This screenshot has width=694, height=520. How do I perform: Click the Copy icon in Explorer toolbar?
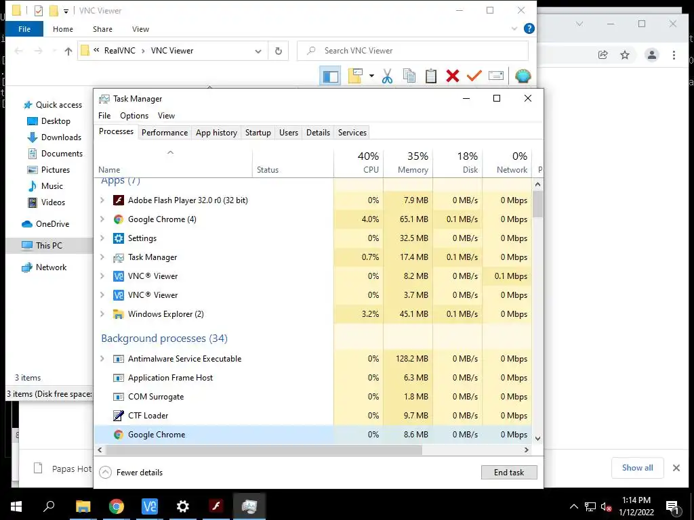pyautogui.click(x=409, y=76)
